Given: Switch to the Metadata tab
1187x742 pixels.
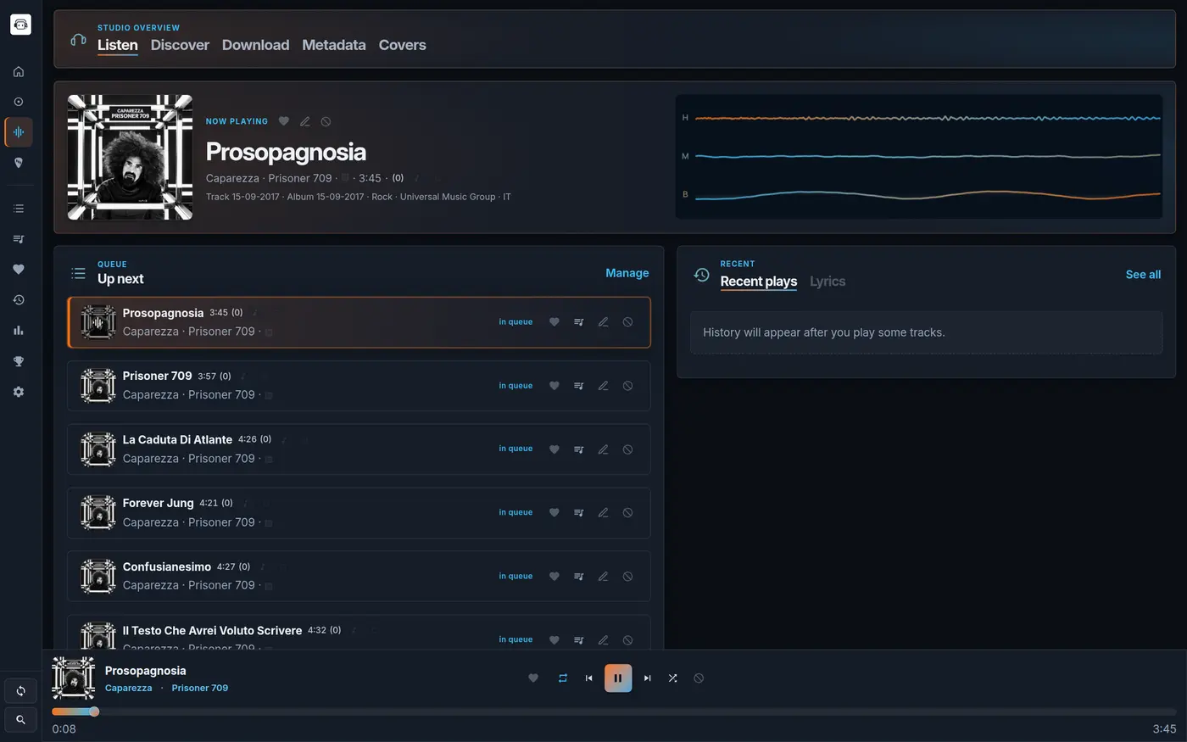Looking at the screenshot, I should (x=334, y=45).
